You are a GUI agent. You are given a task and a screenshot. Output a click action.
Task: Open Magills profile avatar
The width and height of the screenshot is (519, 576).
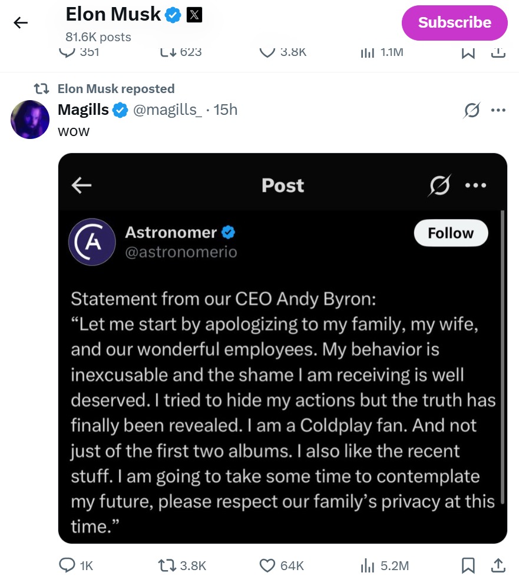[x=30, y=120]
